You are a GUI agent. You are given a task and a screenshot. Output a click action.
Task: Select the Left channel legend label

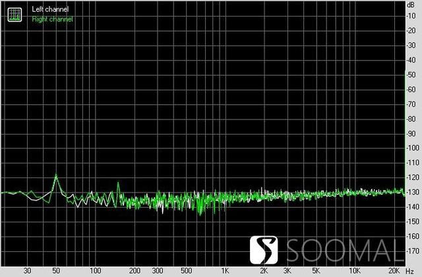50,9
